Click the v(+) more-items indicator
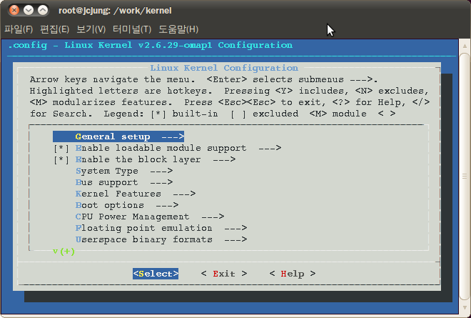The image size is (471, 318). coord(64,252)
